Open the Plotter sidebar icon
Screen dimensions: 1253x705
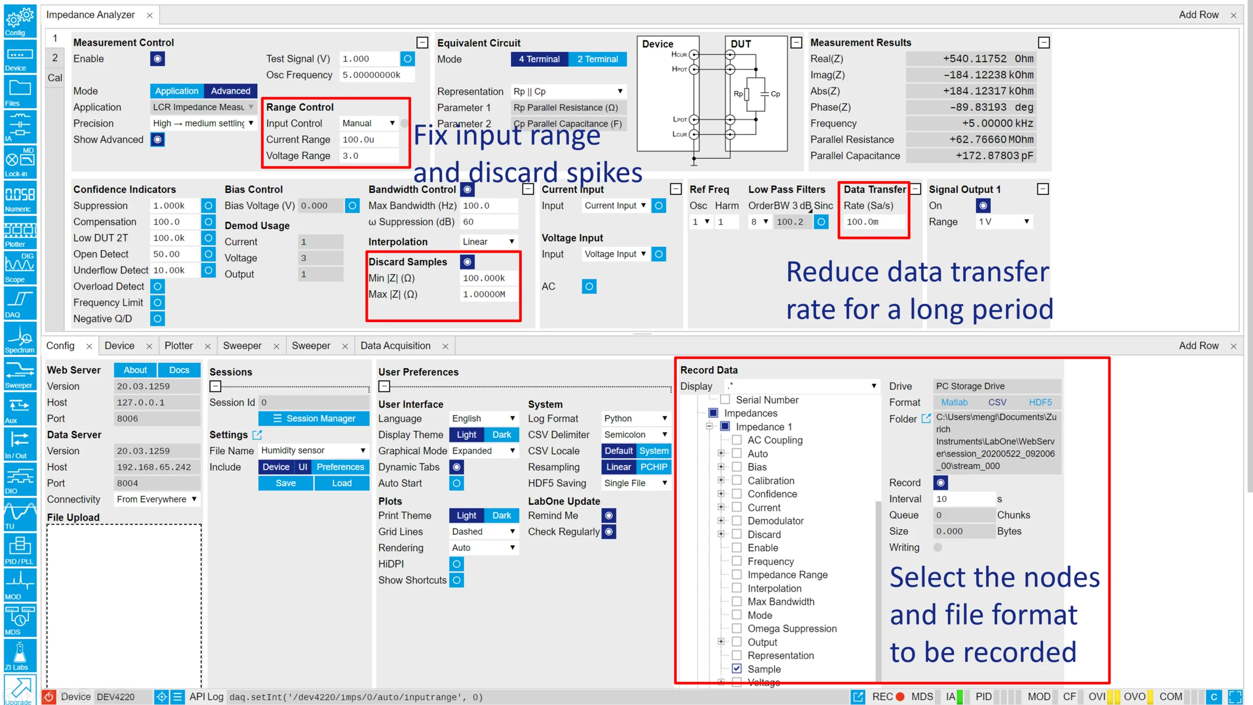(x=20, y=233)
